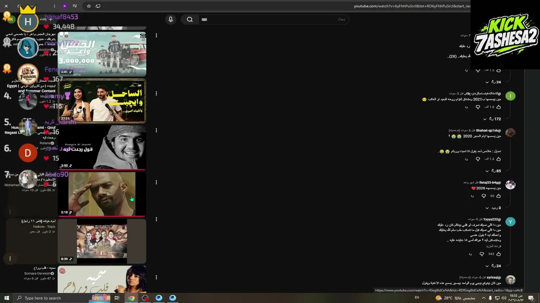This screenshot has width=540, height=303.
Task: Dislike the comment with 1.5K likes
Action: 478,70
